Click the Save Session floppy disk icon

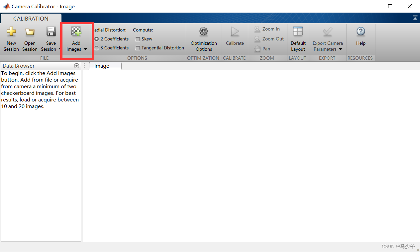coord(51,31)
